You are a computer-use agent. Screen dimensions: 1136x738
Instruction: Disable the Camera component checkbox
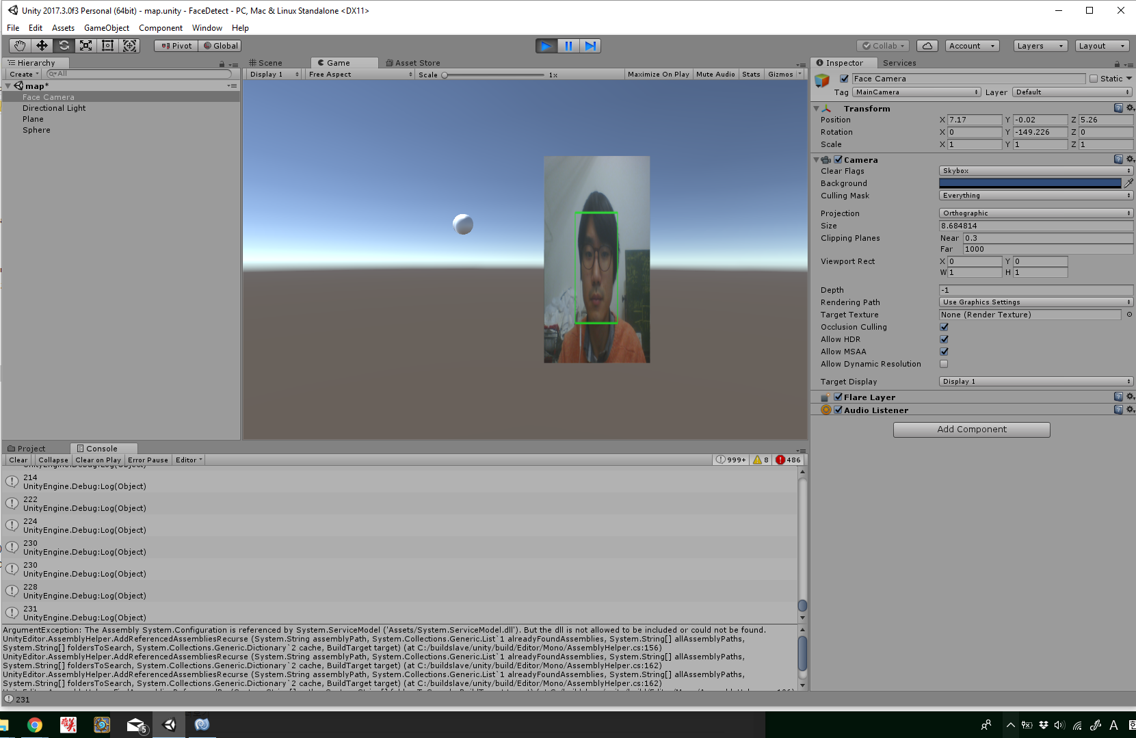(838, 159)
